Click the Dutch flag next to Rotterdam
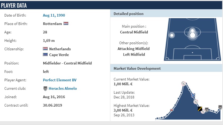The image size is (223, 125). click(x=66, y=23)
